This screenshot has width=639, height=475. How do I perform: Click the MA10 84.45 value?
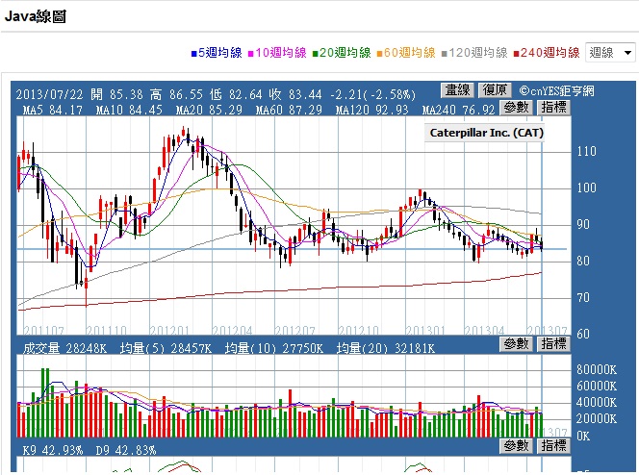pyautogui.click(x=129, y=110)
